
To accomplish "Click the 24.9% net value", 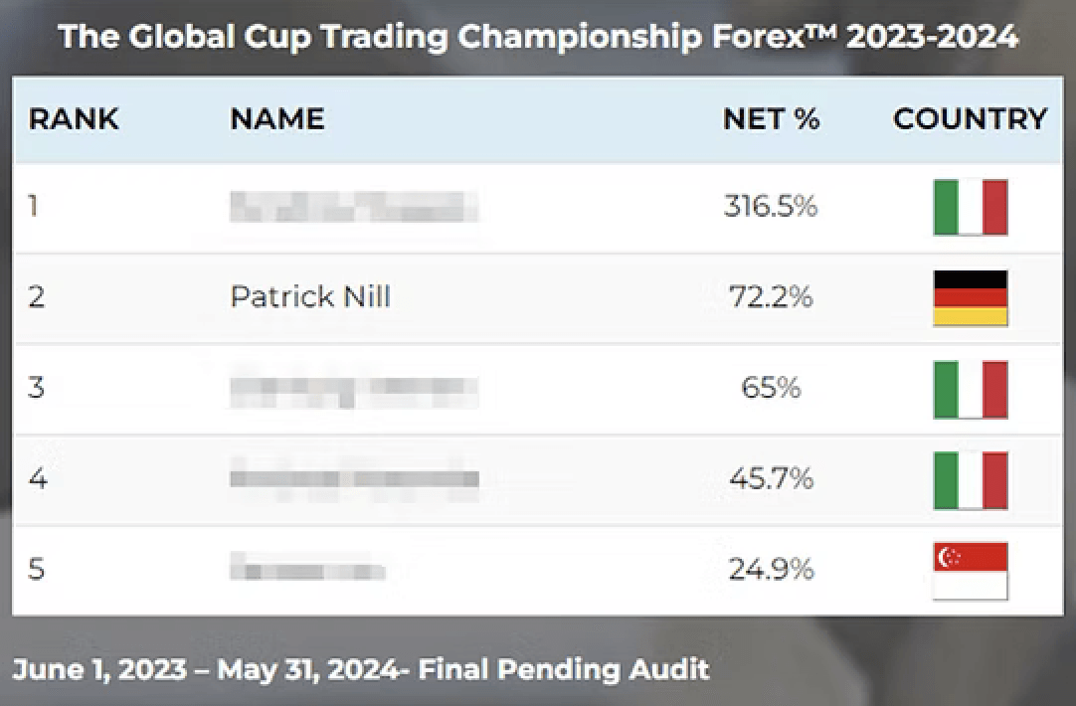I will [771, 570].
